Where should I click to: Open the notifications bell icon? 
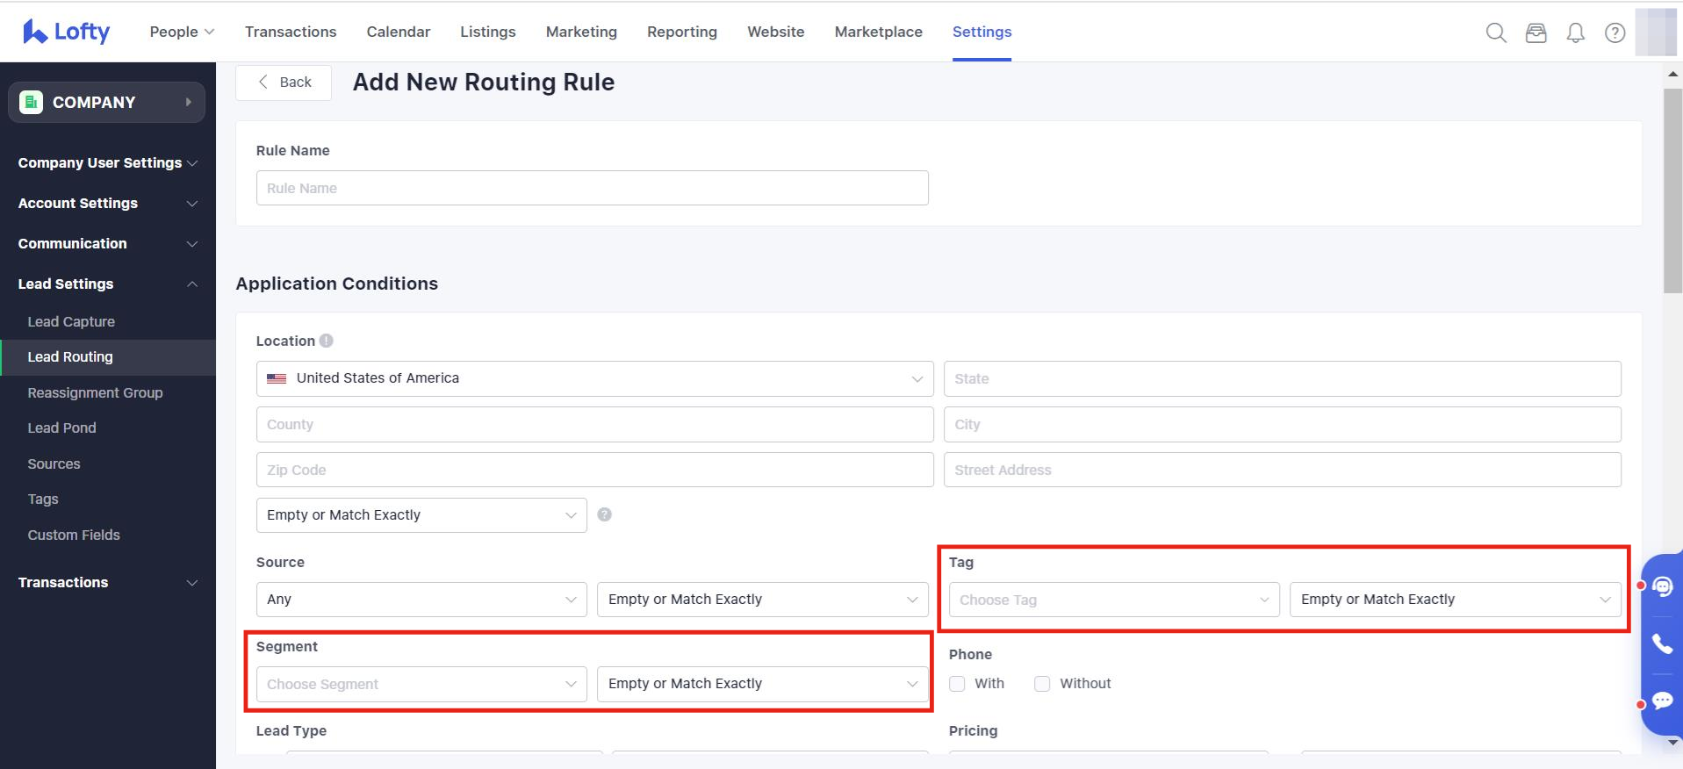click(1576, 33)
